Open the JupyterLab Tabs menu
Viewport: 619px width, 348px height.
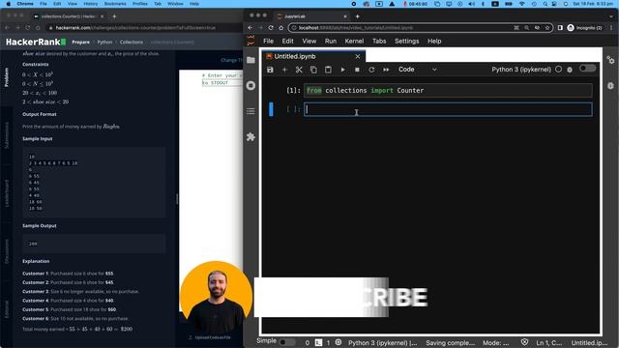click(x=379, y=41)
